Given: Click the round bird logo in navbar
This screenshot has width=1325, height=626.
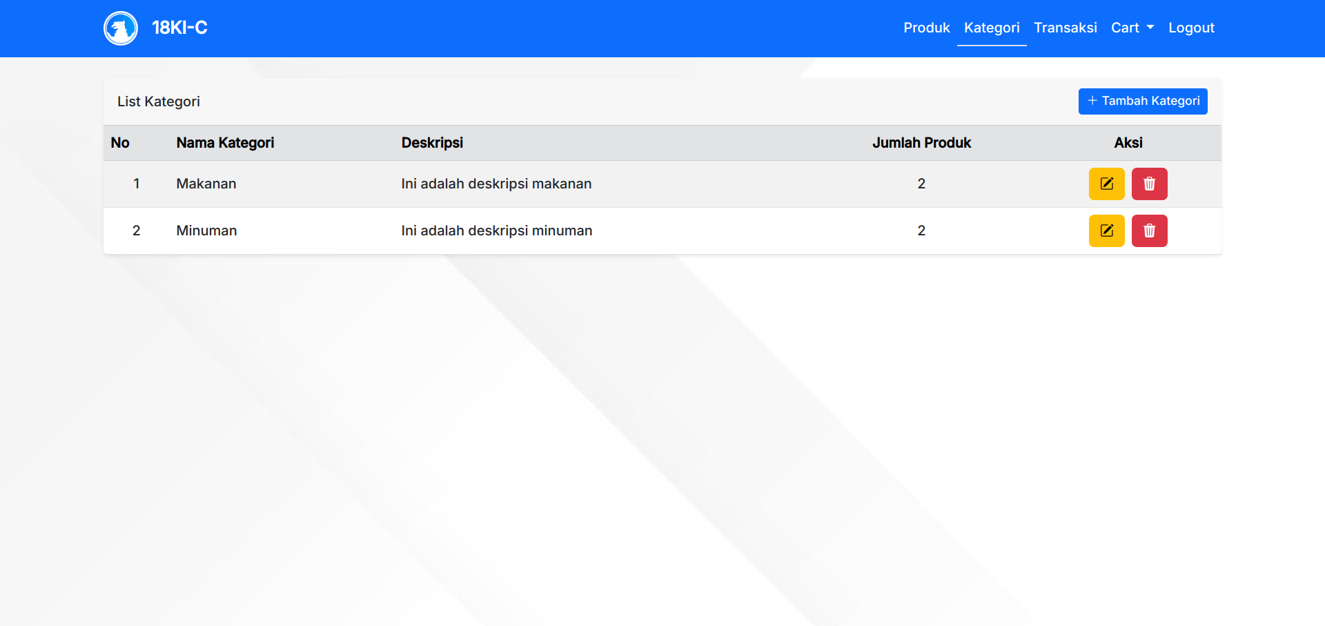Looking at the screenshot, I should [121, 28].
